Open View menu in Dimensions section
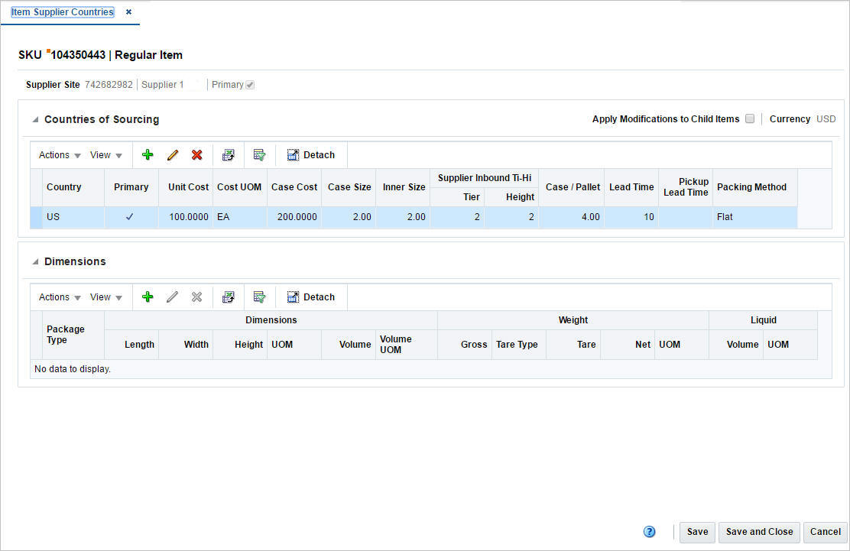Image resolution: width=850 pixels, height=551 pixels. pyautogui.click(x=105, y=297)
